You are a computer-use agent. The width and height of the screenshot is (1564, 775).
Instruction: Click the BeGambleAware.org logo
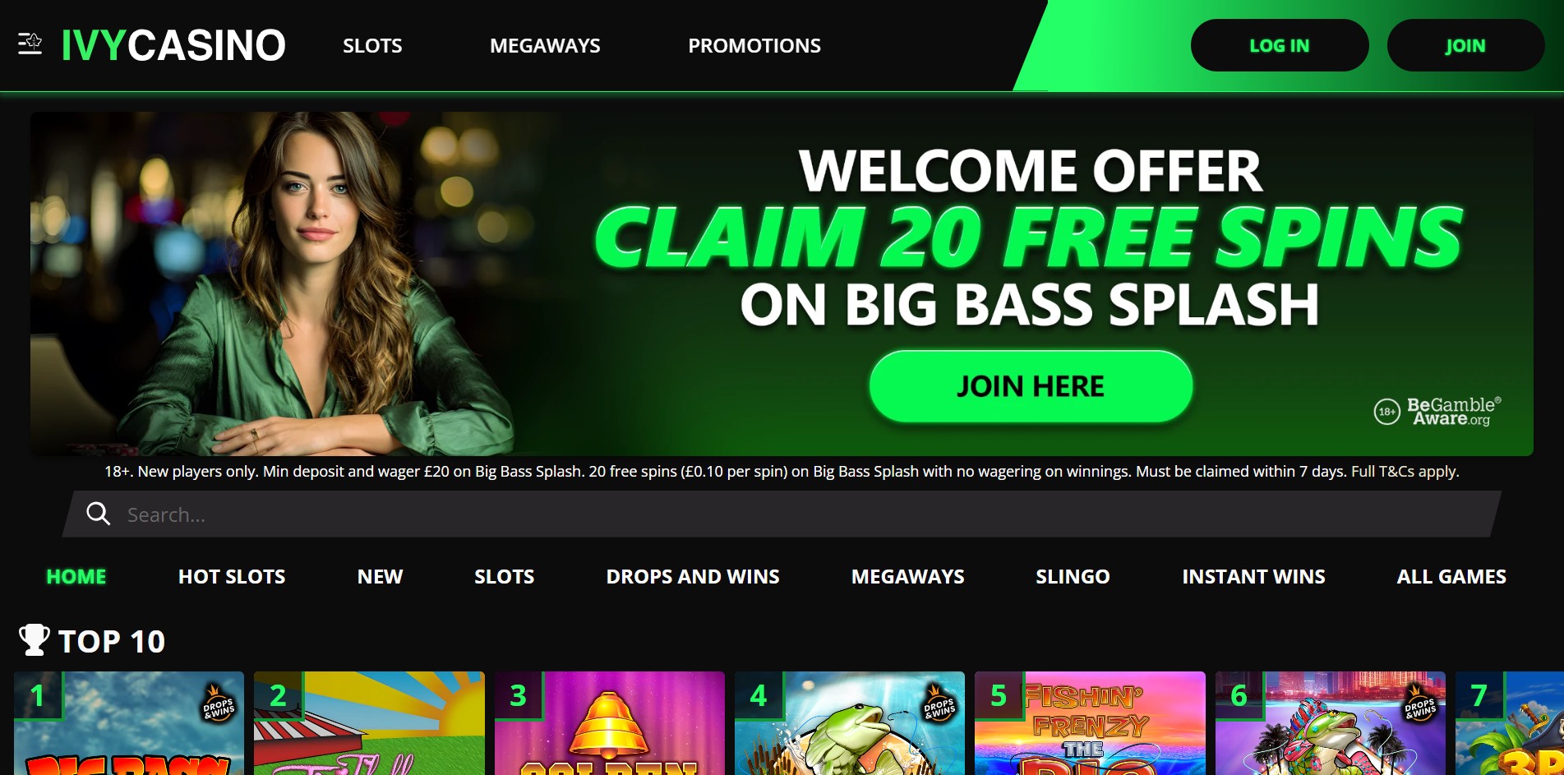pos(1437,411)
